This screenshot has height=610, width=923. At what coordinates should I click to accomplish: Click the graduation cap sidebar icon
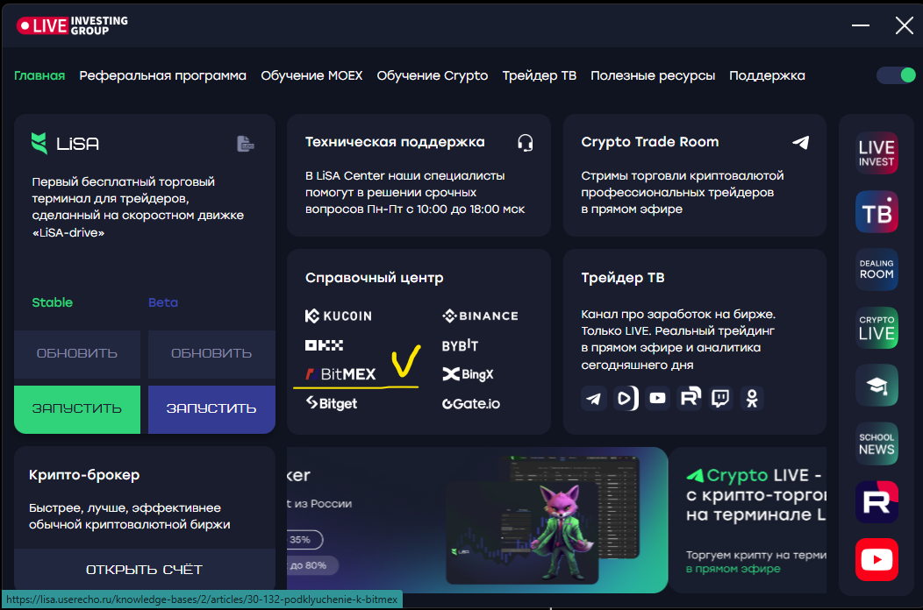[876, 386]
